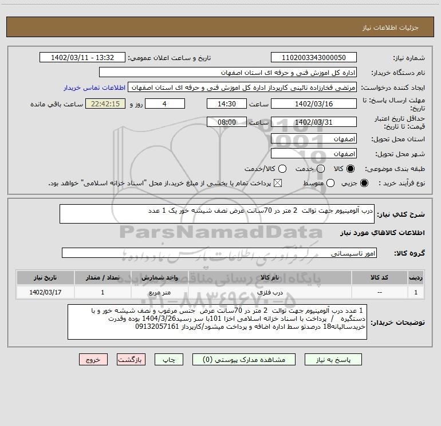The image size is (441, 426).
Task: Click the چاپ print button
Action: pyautogui.click(x=169, y=360)
